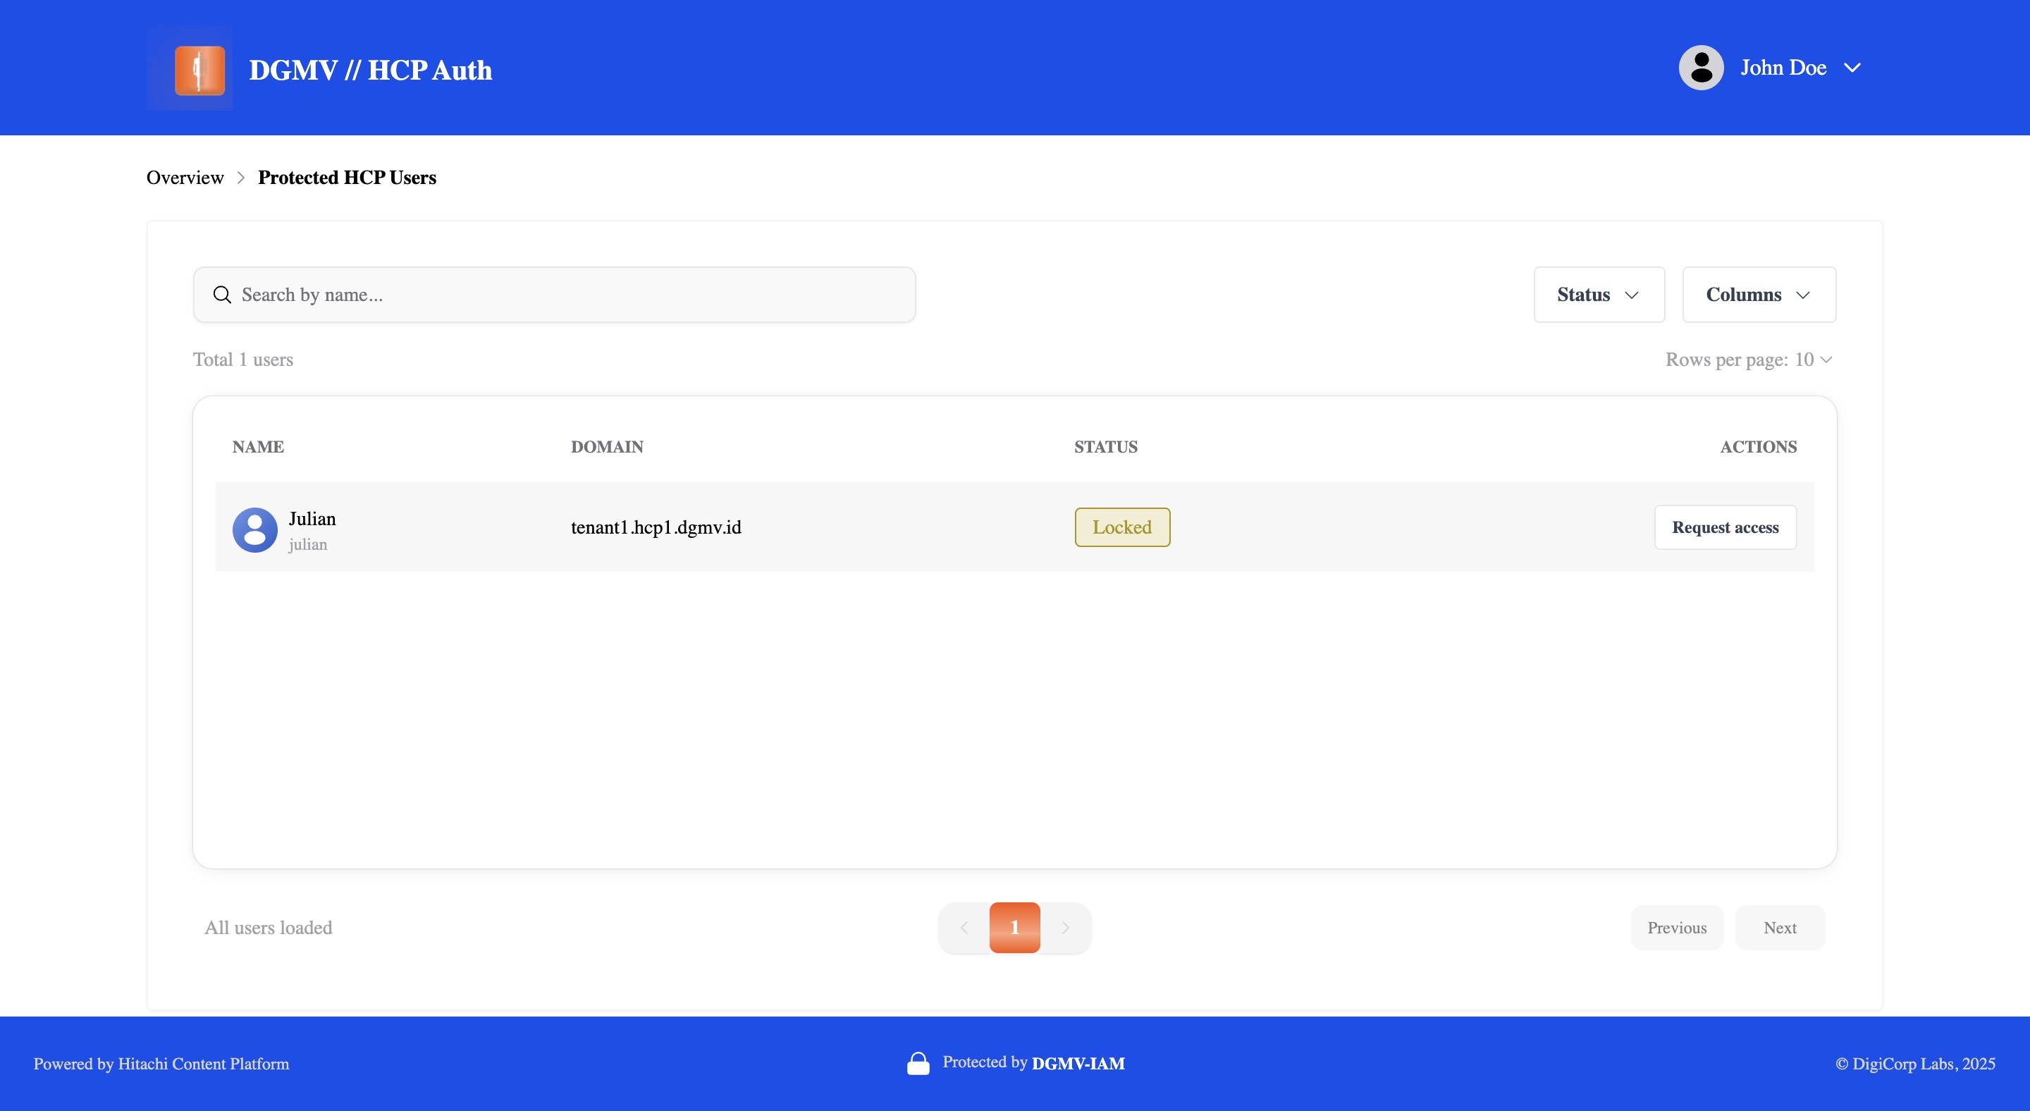
Task: Click the John Doe username
Action: point(1783,68)
